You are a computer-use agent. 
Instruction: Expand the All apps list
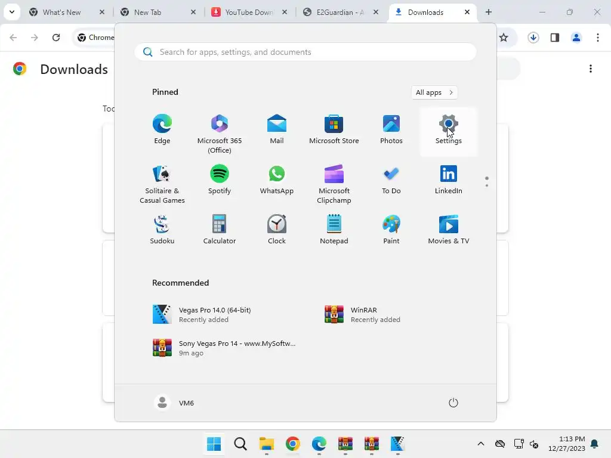point(434,92)
